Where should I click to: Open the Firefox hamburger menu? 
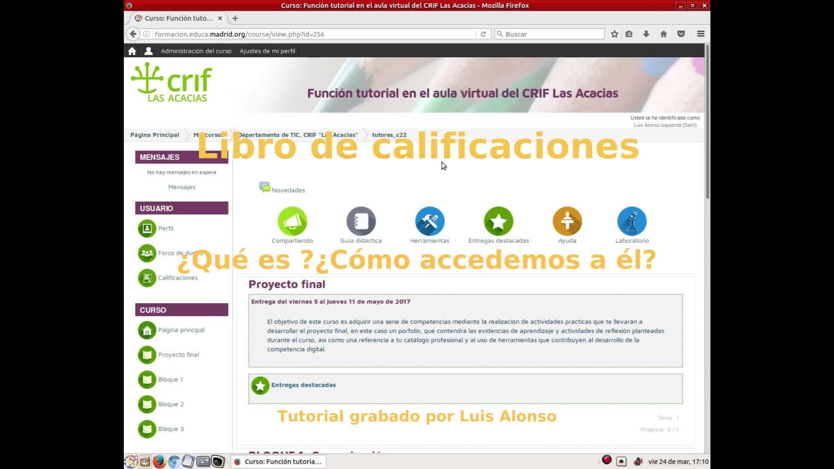[x=700, y=34]
